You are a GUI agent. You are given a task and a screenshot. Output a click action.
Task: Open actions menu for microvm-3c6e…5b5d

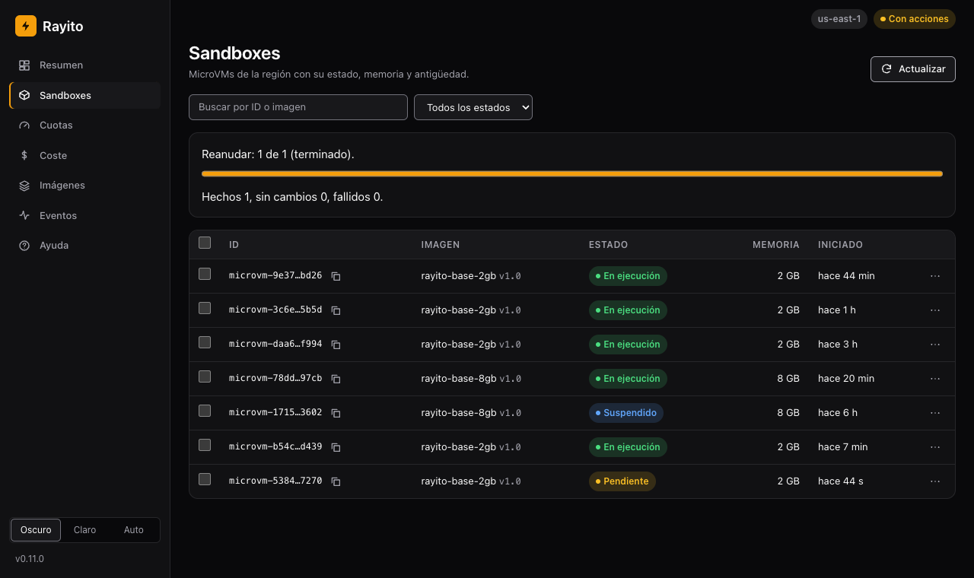click(x=935, y=310)
